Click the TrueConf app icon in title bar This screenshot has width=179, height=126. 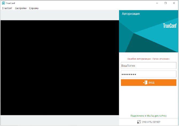pos(3,3)
